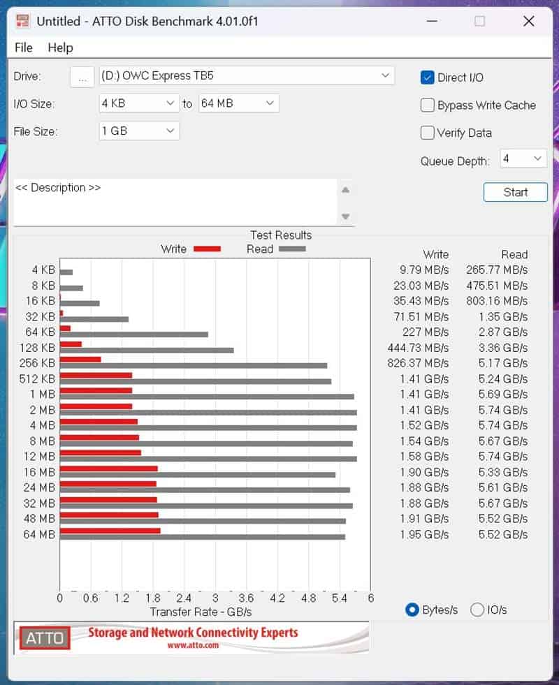Close the ATTO Disk Benchmark window
559x685 pixels.
pyautogui.click(x=529, y=21)
